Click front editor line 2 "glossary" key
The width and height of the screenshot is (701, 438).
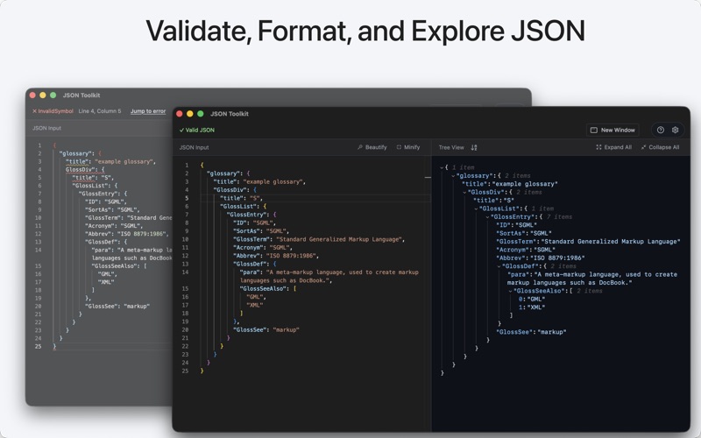[x=223, y=173]
